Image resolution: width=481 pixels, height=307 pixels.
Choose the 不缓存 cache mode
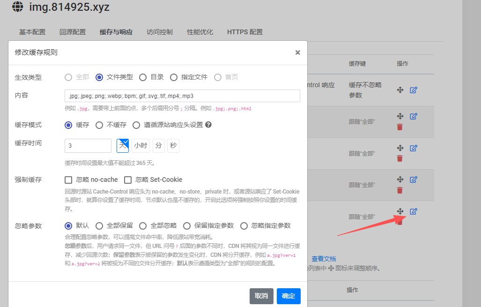(x=99, y=125)
